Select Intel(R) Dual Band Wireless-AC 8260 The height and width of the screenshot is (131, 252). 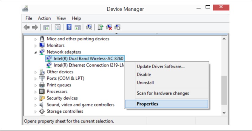tap(88, 59)
